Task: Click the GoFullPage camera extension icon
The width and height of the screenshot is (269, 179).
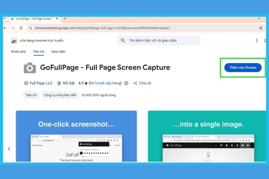Action: [30, 68]
